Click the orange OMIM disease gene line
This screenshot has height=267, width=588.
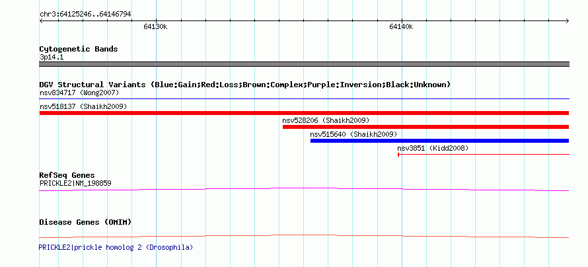point(305,236)
